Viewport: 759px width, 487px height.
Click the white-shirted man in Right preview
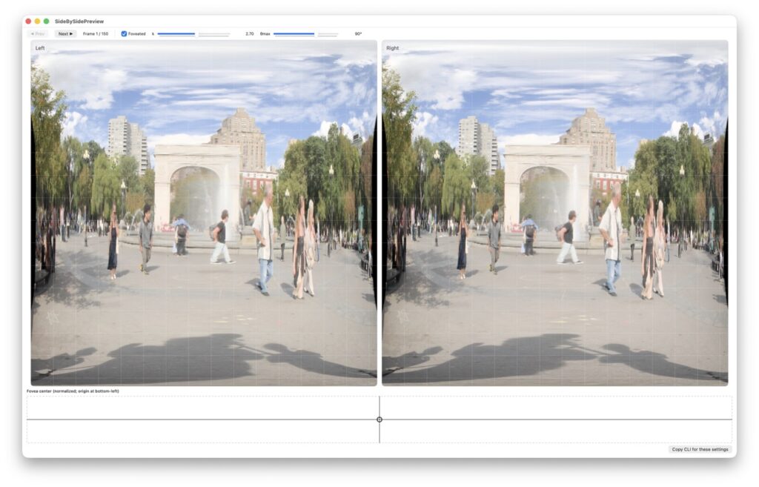point(611,237)
